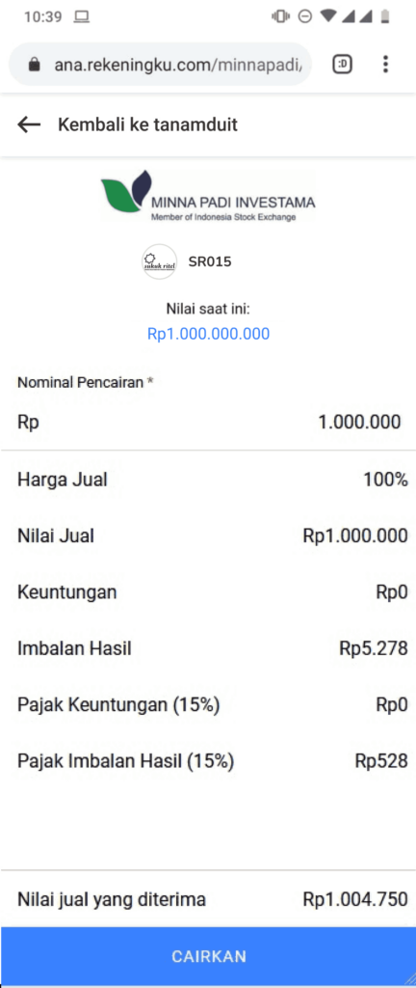Tap the back arrow to tanamduit

click(29, 124)
